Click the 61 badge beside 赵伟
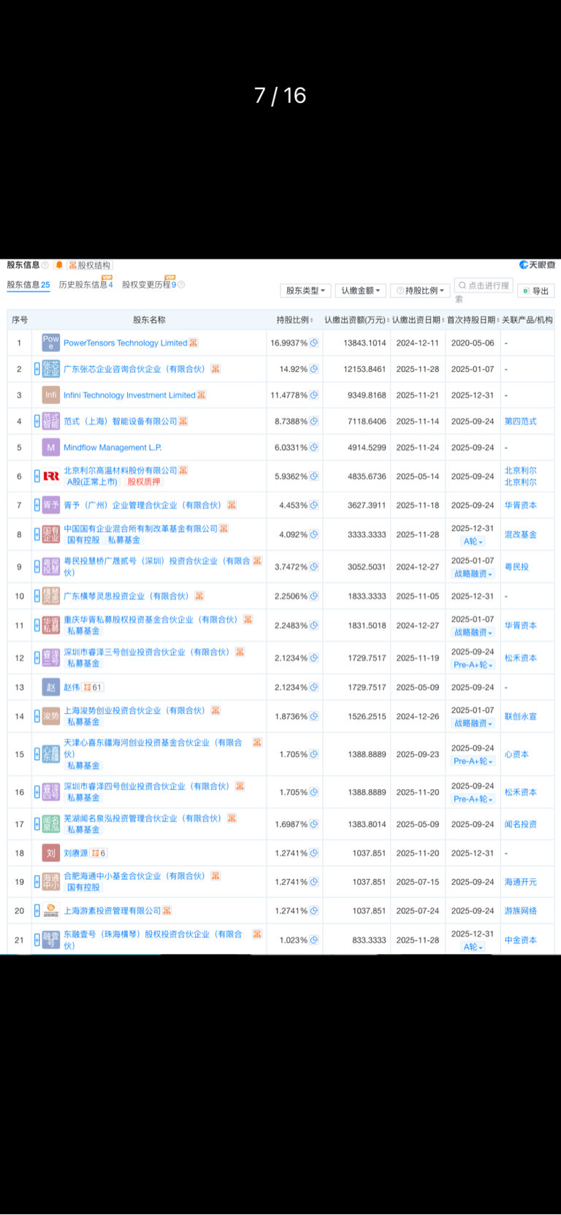Screen dimensions: 561x1215 [93, 688]
